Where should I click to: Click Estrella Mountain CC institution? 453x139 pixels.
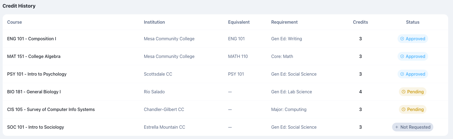pos(164,127)
